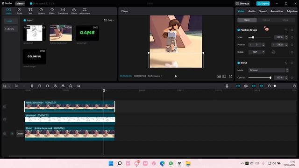Click the Export button

263,3
